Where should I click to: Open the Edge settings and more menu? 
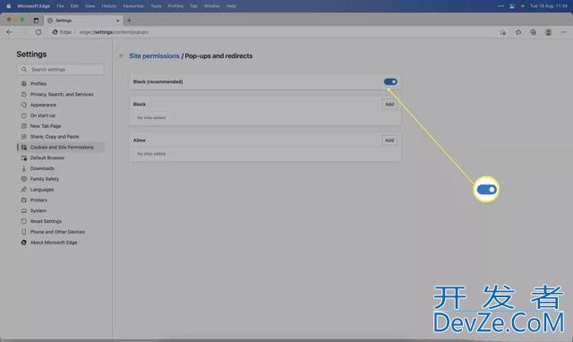tap(563, 32)
